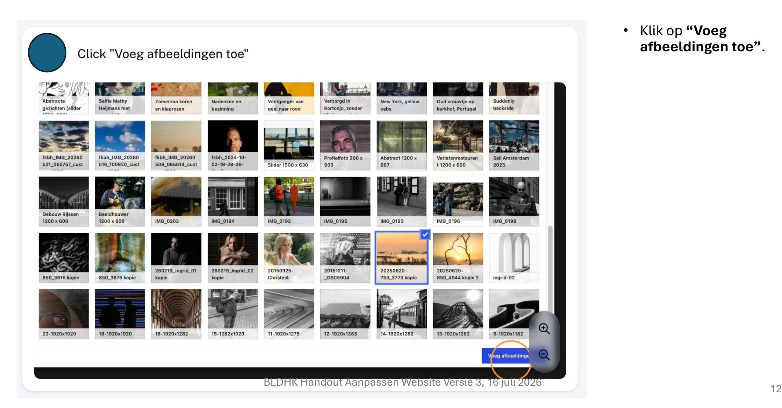Choose the fkbh_IMG_20260516_100920_cust thumbnail
The height and width of the screenshot is (408, 782).
(x=120, y=145)
